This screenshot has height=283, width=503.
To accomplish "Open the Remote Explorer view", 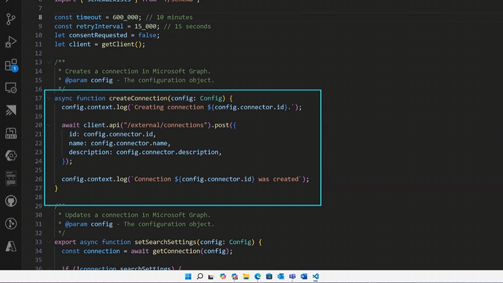I will [x=10, y=87].
